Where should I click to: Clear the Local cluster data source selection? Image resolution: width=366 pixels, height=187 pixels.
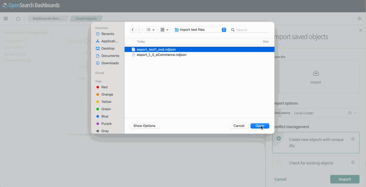coord(350,113)
